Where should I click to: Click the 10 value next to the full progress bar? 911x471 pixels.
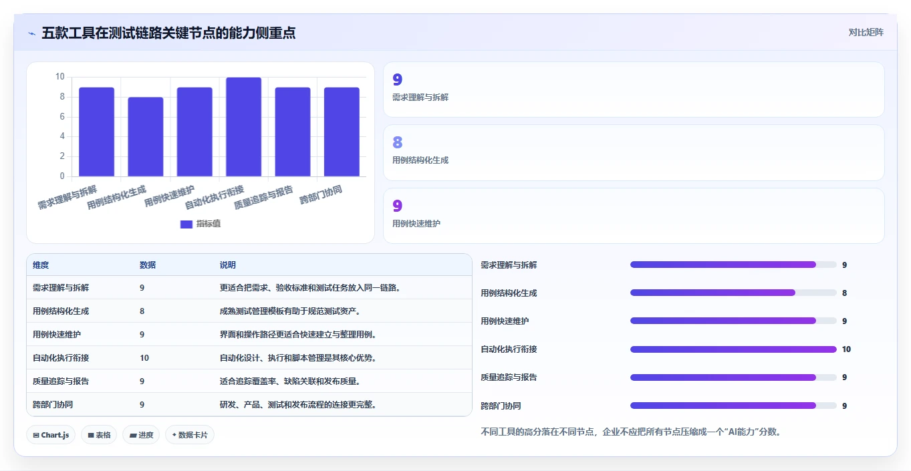point(846,349)
